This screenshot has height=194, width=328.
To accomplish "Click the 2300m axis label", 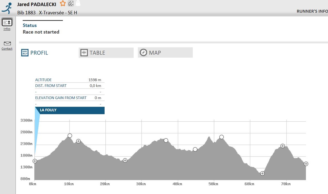I will (x=26, y=144).
